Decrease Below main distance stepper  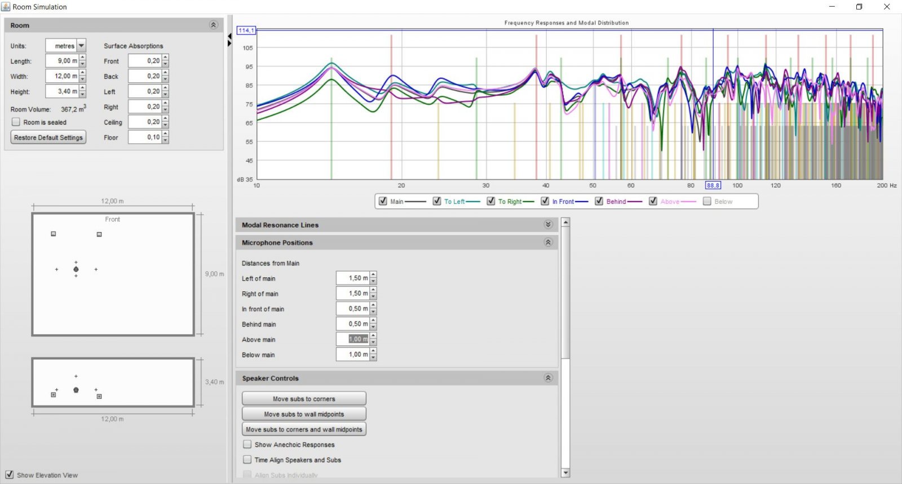tap(373, 357)
